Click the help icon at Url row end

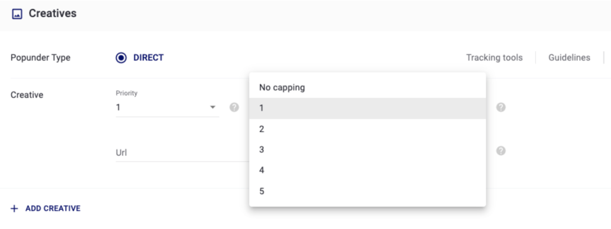coord(501,151)
